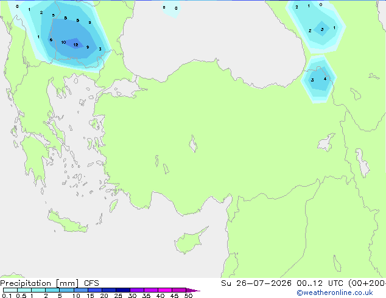Pick the 10–15 mm legend swatch
Viewport: 386px width, 298px height.
(81, 290)
